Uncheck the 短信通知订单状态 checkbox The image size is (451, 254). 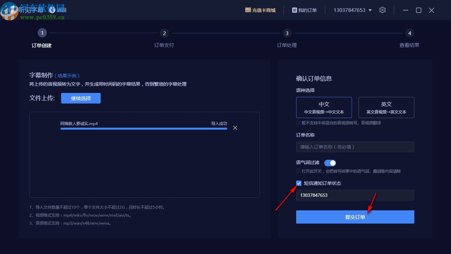[299, 183]
